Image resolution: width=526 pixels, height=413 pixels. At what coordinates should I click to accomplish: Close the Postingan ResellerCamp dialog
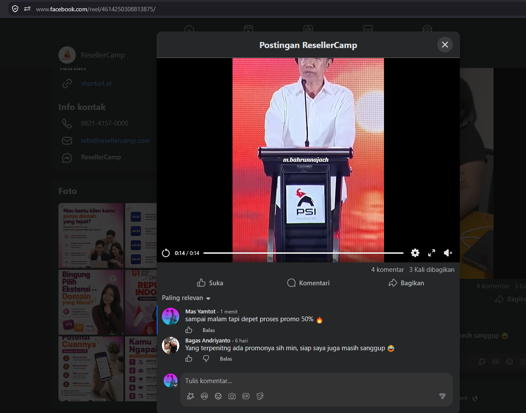point(445,45)
